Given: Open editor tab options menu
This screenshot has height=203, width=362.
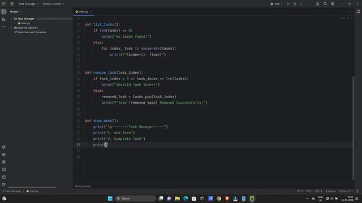Looking at the screenshot, I should coord(351,12).
